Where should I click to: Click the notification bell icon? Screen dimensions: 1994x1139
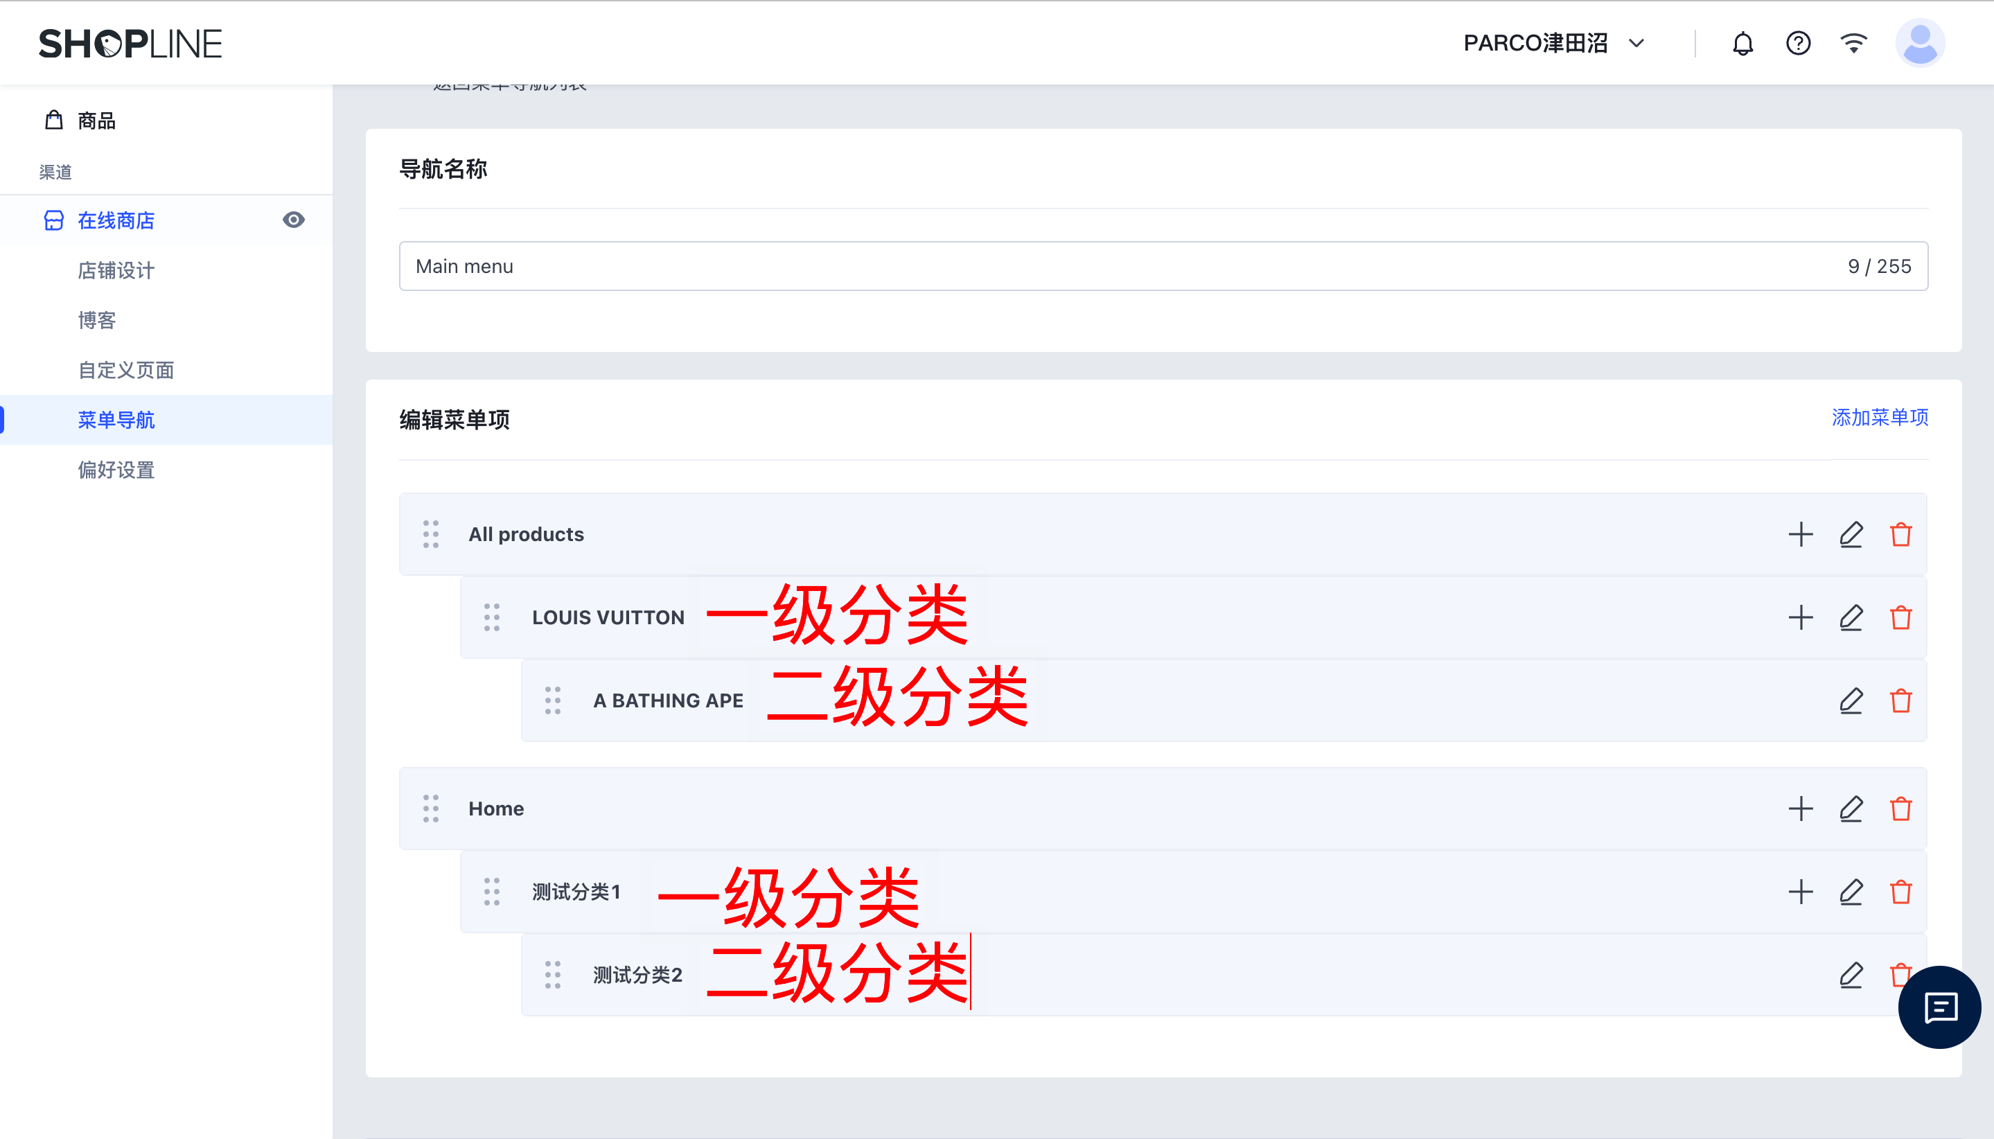tap(1742, 44)
